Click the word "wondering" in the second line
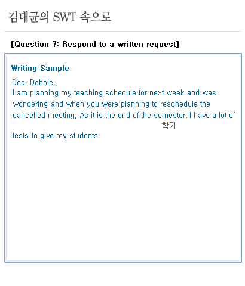 tap(30, 104)
